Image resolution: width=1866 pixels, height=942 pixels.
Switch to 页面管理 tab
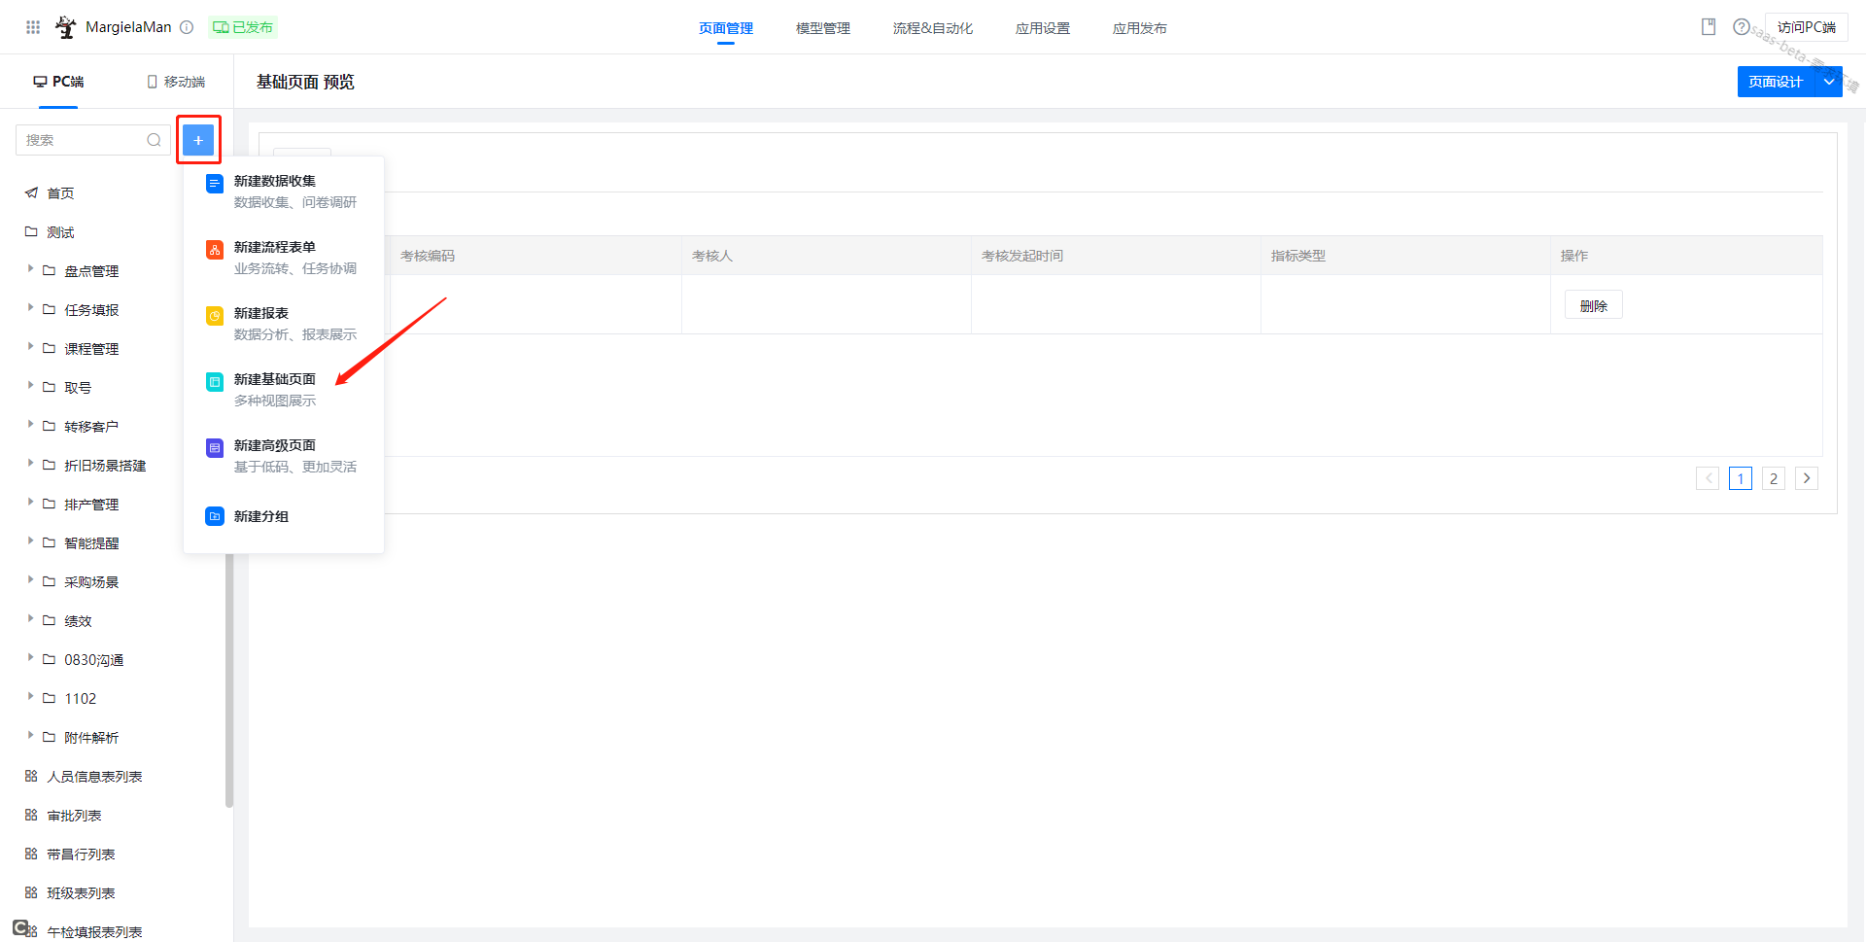(x=726, y=28)
